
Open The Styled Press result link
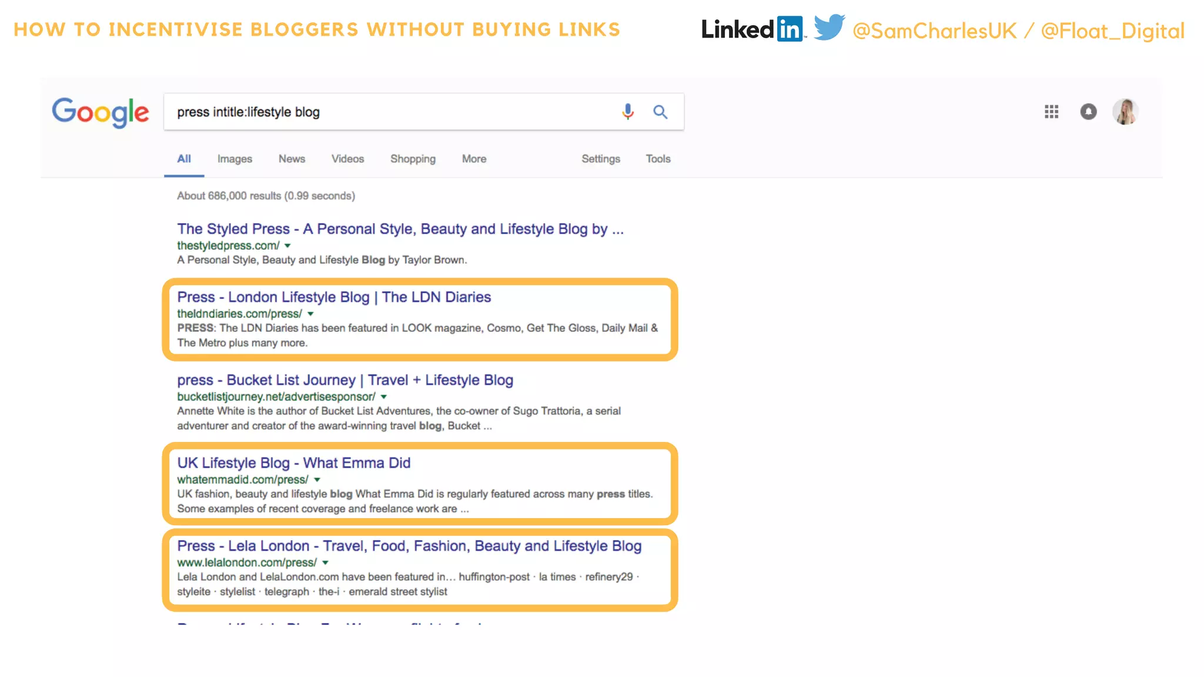point(400,229)
